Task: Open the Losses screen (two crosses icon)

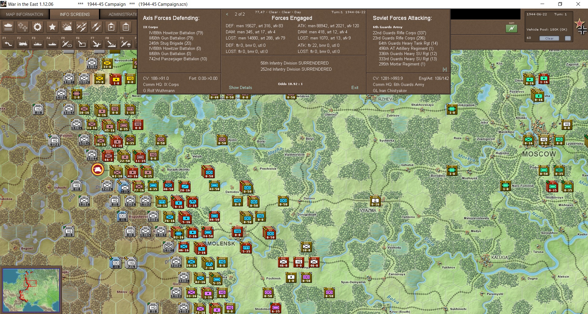Action: pos(23,27)
